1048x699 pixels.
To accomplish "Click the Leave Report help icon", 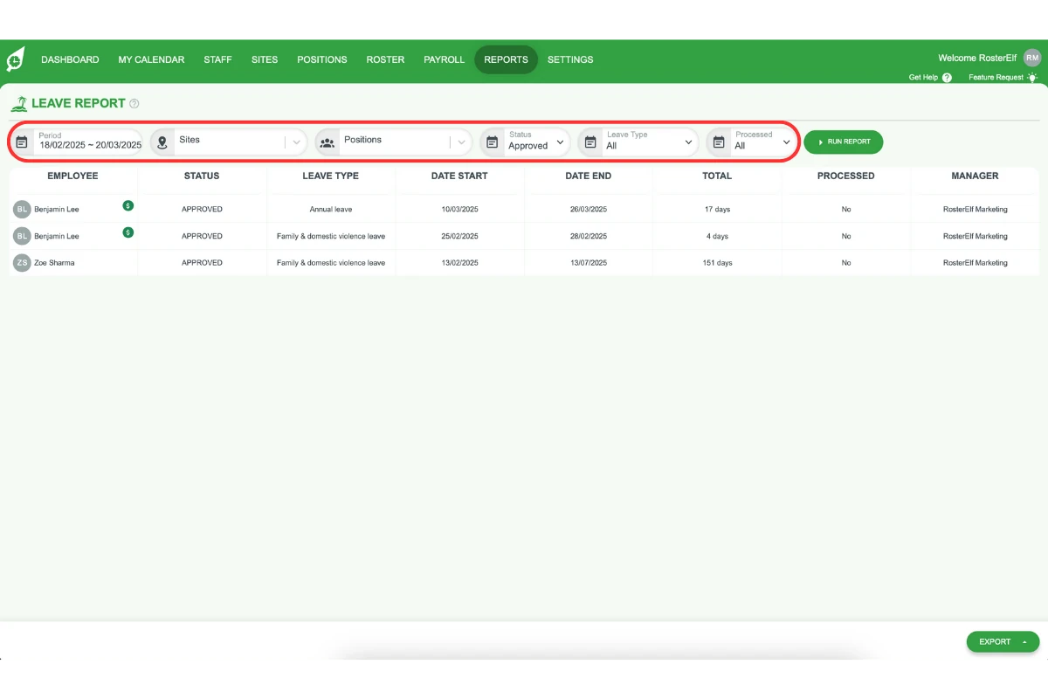I will [134, 103].
